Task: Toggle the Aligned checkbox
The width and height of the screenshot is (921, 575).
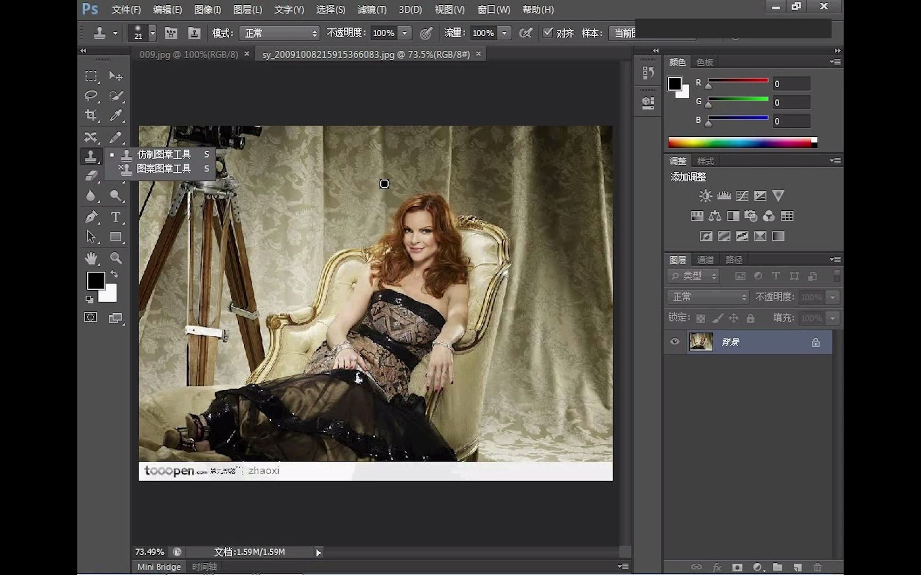Action: coord(548,32)
